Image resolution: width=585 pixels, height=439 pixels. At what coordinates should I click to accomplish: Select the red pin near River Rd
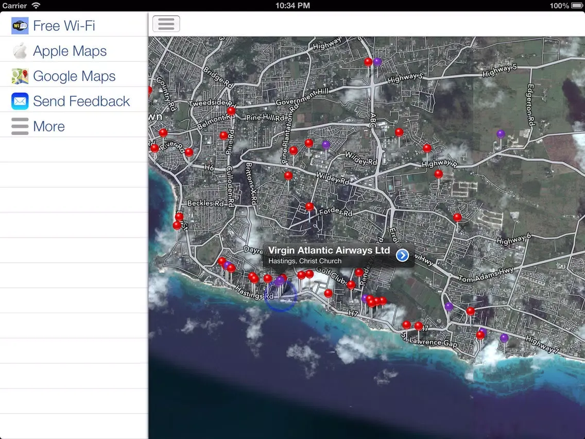coord(189,153)
